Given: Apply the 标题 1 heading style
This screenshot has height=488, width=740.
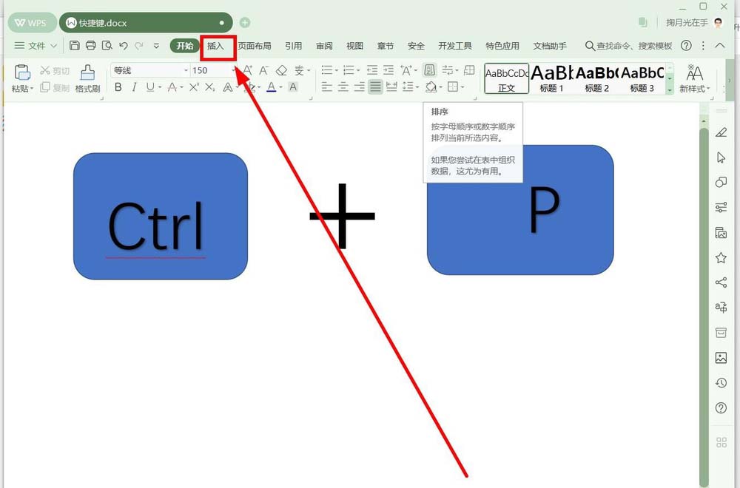Looking at the screenshot, I should tap(551, 78).
